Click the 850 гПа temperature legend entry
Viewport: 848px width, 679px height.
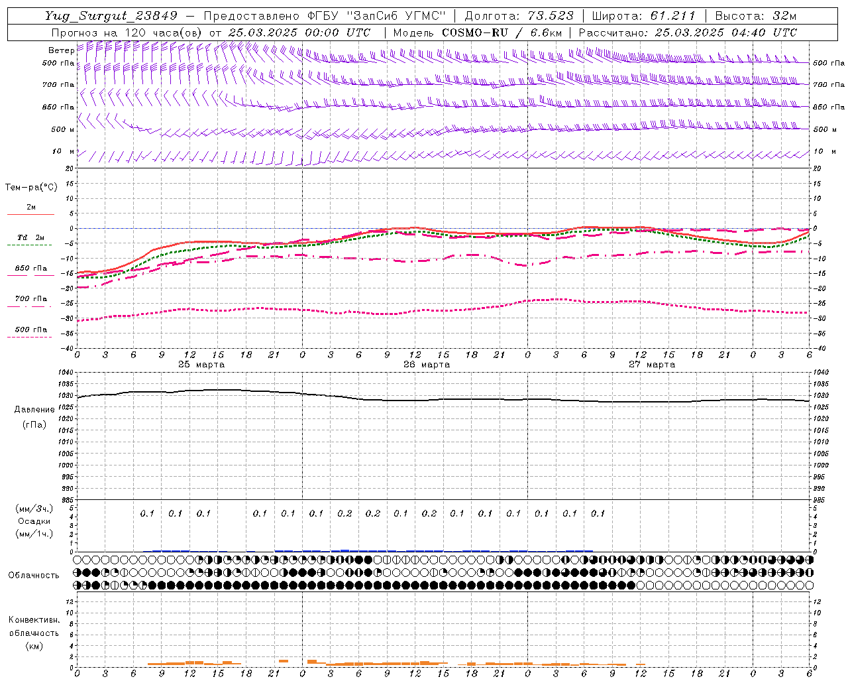(30, 269)
